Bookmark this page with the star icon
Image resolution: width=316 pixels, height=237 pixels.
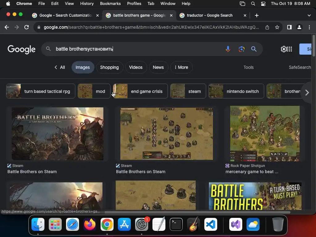click(x=277, y=27)
